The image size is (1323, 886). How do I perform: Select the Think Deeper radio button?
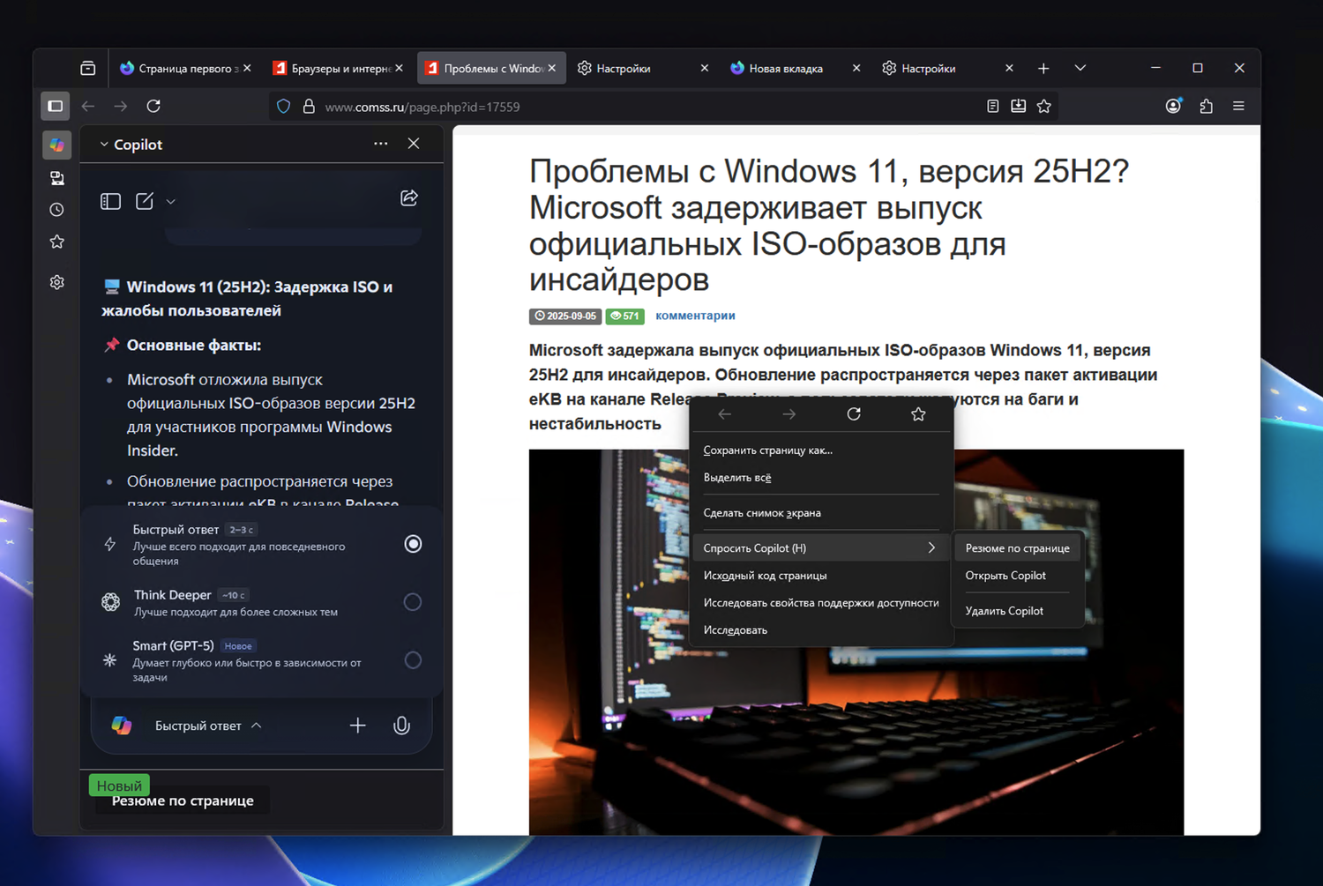click(413, 602)
